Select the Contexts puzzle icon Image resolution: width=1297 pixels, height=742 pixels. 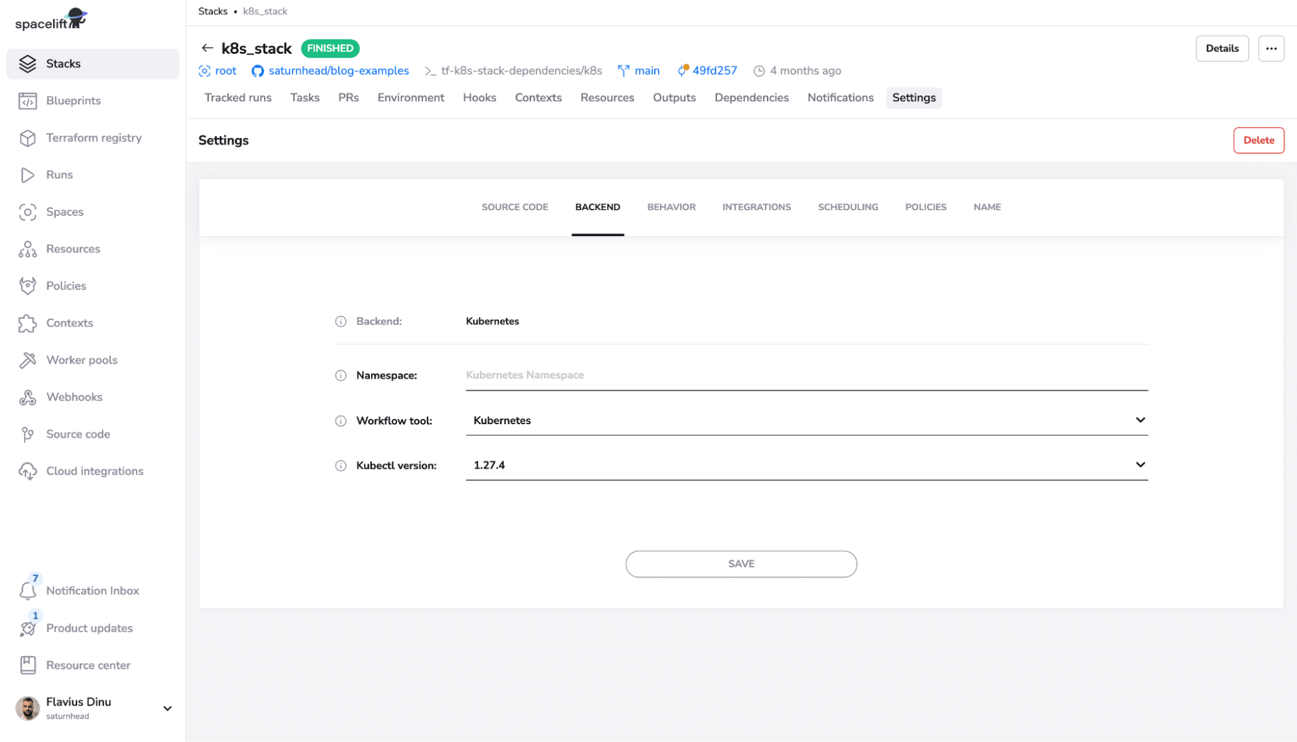27,323
